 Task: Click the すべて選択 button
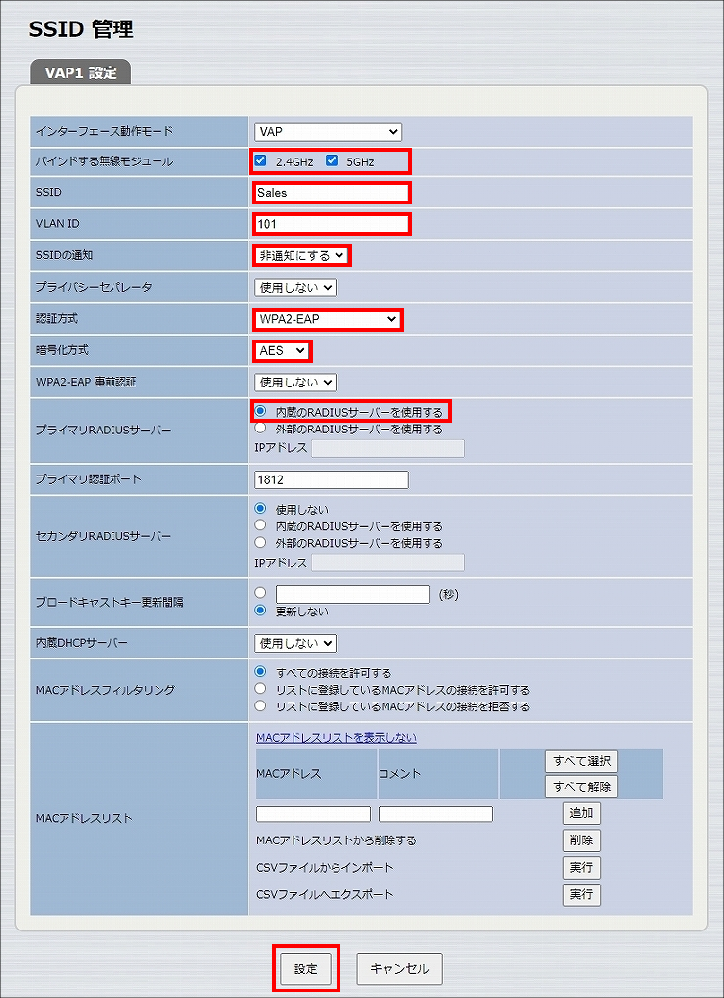(581, 761)
